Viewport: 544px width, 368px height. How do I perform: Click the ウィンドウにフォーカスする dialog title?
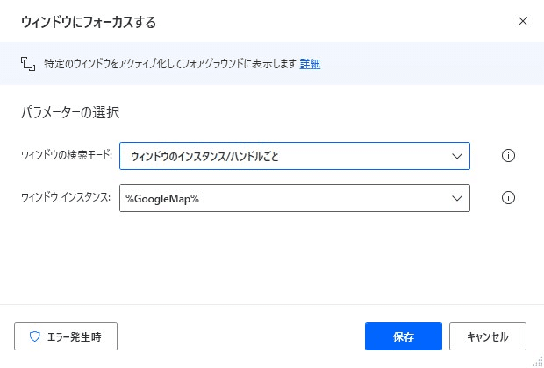pos(89,22)
